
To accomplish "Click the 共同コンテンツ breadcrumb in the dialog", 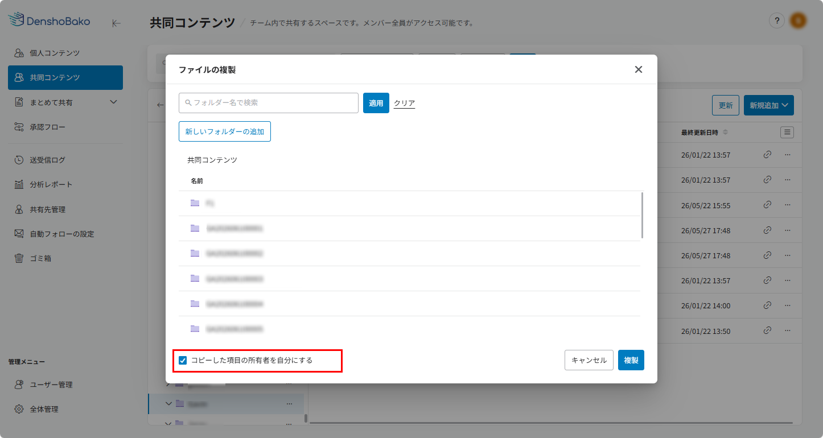I will 212,160.
